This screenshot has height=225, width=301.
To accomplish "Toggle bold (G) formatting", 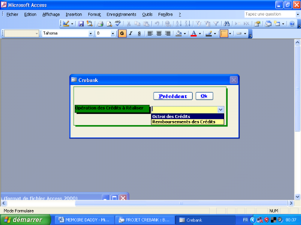I will [122, 33].
